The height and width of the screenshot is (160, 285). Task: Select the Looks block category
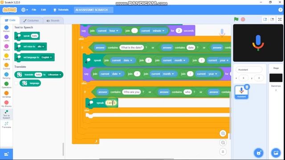click(x=6, y=38)
